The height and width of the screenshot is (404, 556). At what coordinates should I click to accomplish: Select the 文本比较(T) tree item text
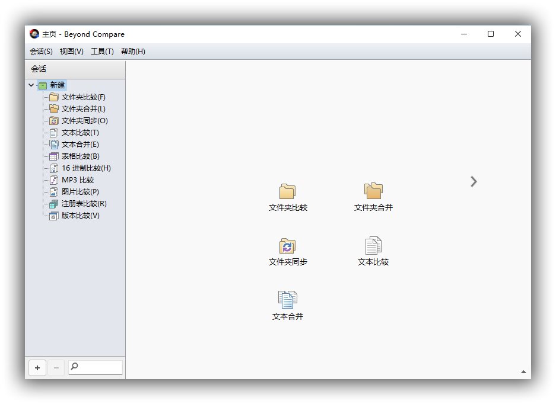80,133
